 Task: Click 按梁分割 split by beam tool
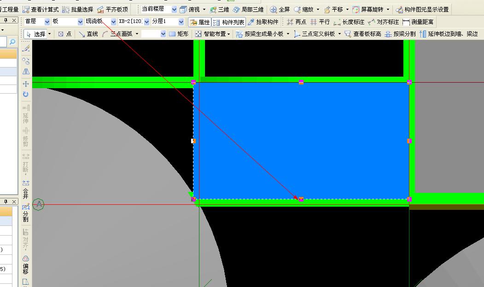coord(400,34)
